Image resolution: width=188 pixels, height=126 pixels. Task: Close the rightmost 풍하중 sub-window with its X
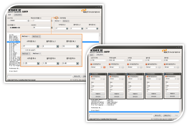180,74
